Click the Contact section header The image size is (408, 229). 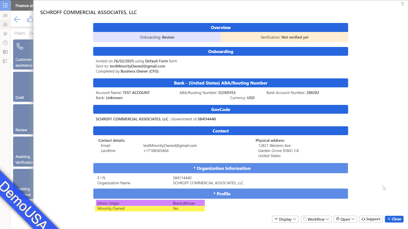pyautogui.click(x=221, y=131)
